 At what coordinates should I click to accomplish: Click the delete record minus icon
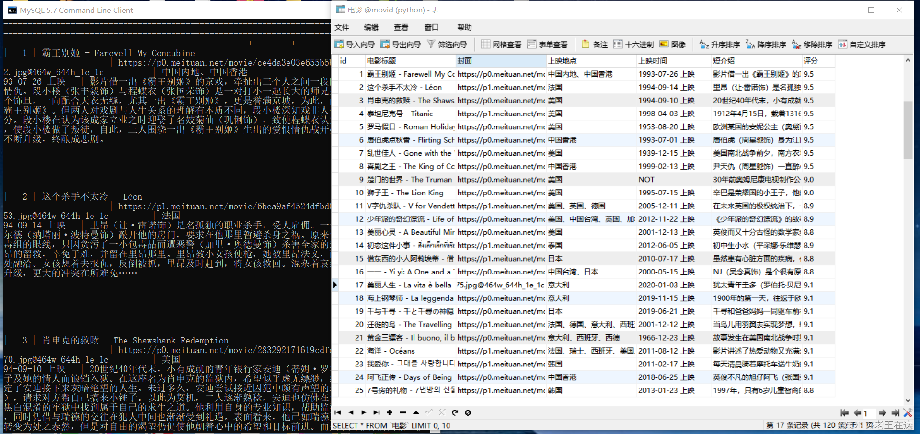tap(402, 412)
